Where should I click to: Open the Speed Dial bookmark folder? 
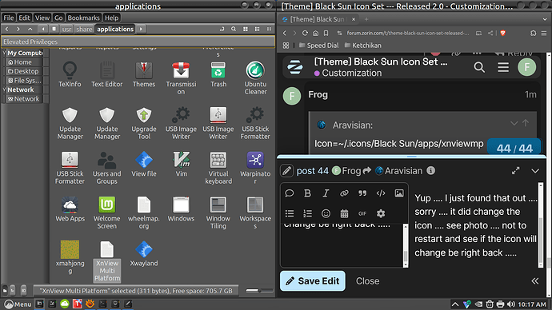click(318, 46)
